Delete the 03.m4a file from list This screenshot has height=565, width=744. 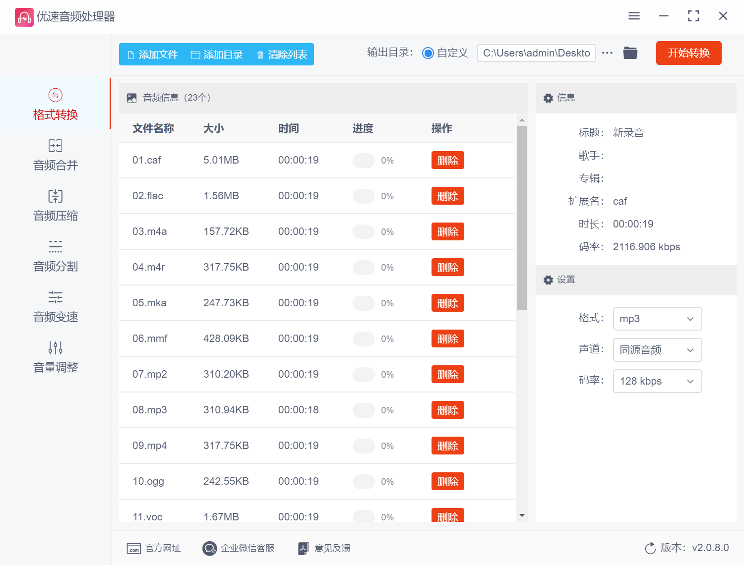tap(447, 232)
